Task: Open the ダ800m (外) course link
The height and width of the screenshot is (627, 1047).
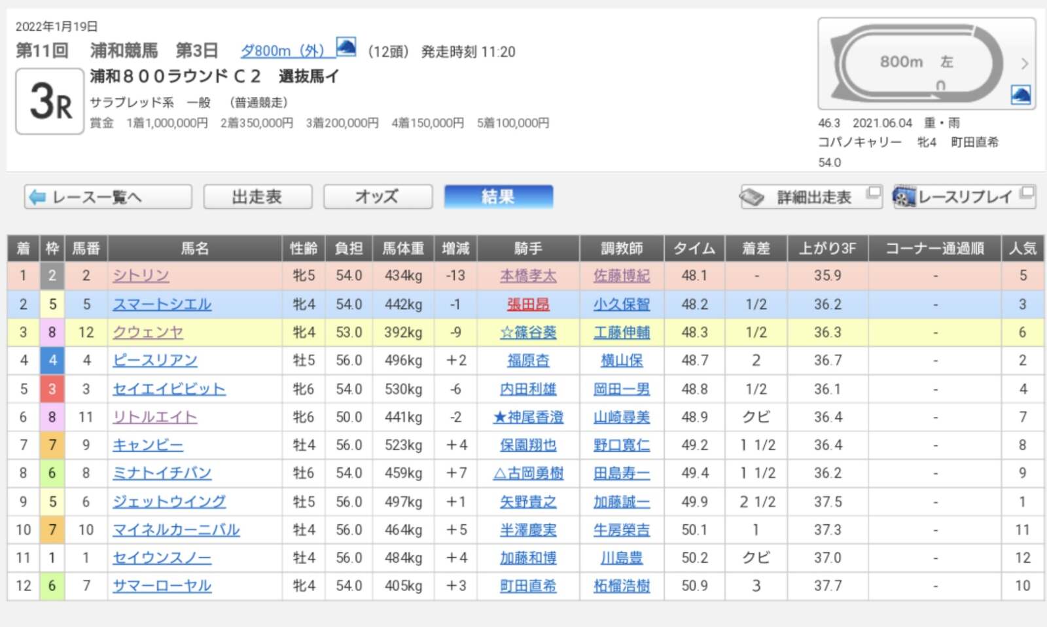Action: click(283, 51)
